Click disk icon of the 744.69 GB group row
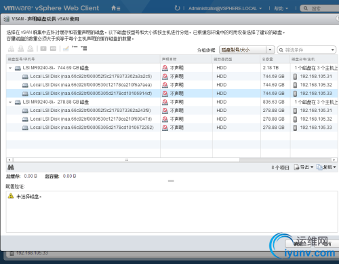Screen dimensions: 339x264 point(18,68)
